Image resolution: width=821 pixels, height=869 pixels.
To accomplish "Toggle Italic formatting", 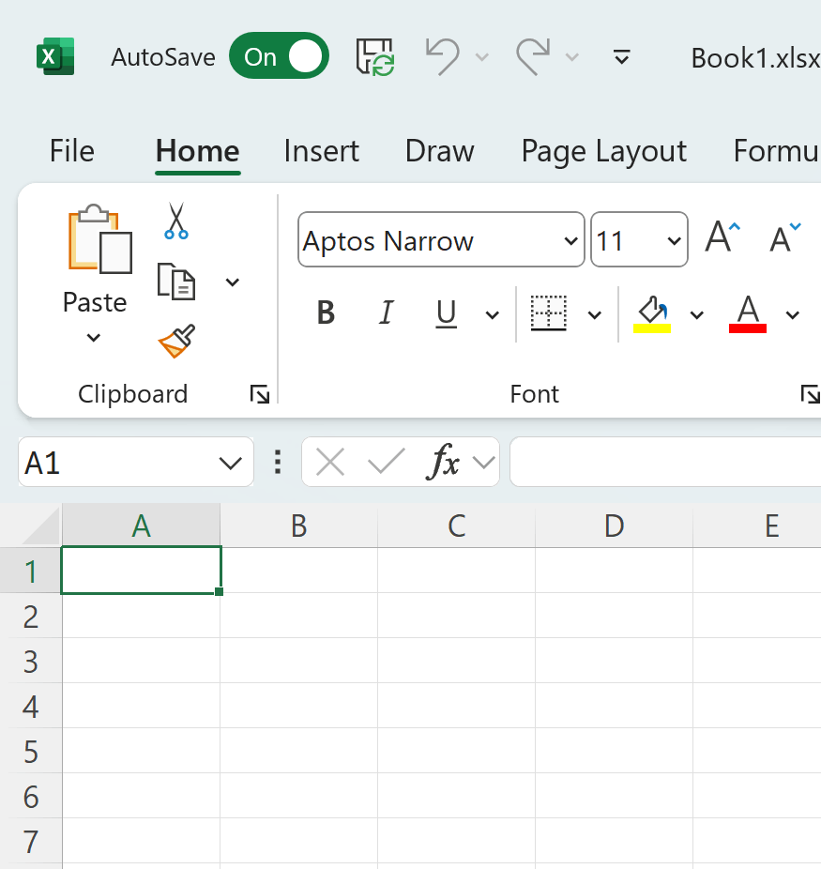I will [385, 313].
